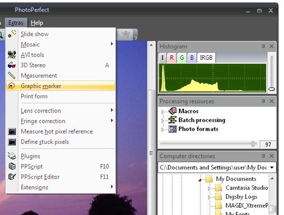Click the Measurement ruler icon

[x=12, y=75]
